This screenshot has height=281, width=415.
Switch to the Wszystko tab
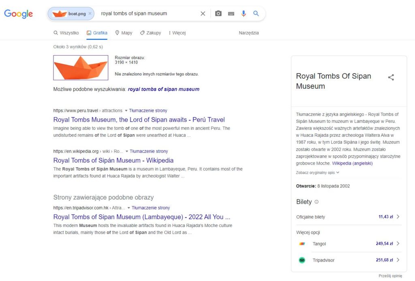tap(66, 33)
